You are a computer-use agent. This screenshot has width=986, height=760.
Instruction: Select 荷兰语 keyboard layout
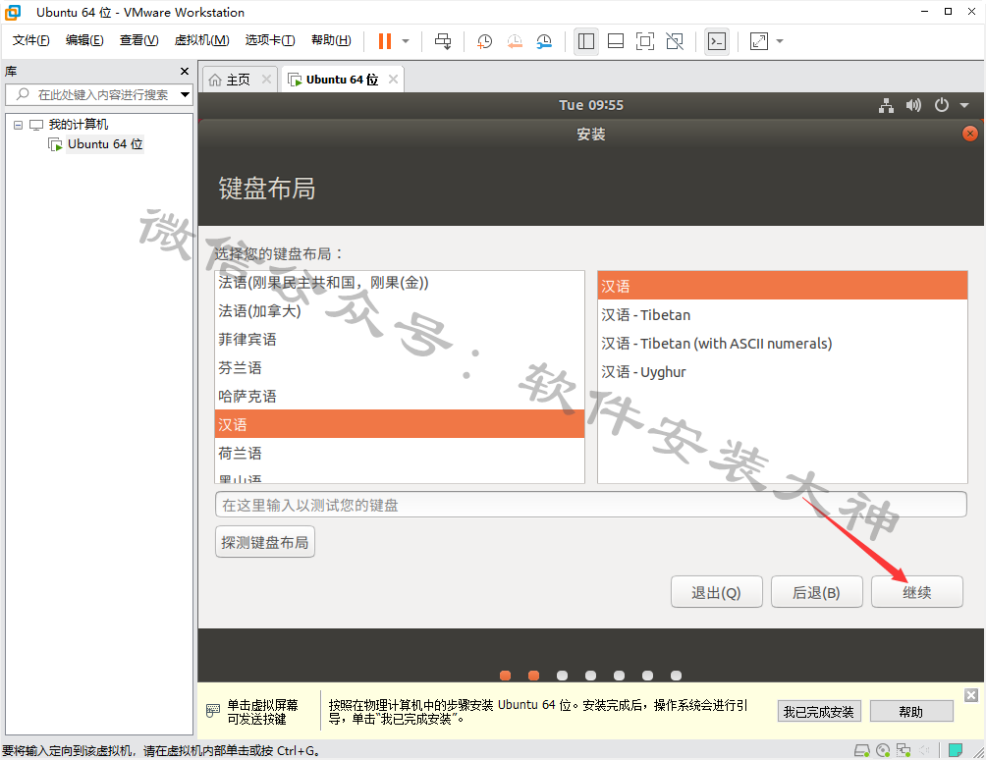[x=400, y=453]
